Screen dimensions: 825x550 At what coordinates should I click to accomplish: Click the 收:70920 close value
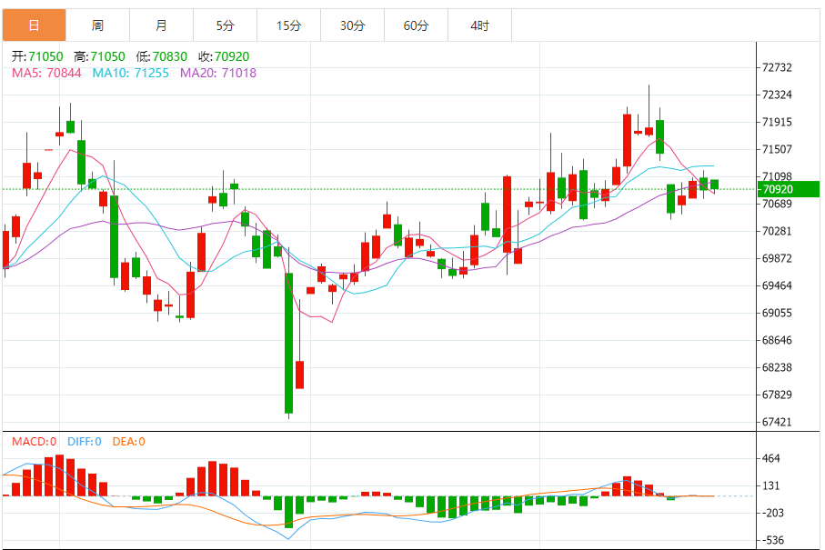click(224, 56)
